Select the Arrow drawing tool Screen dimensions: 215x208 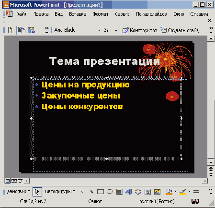coord(91,192)
